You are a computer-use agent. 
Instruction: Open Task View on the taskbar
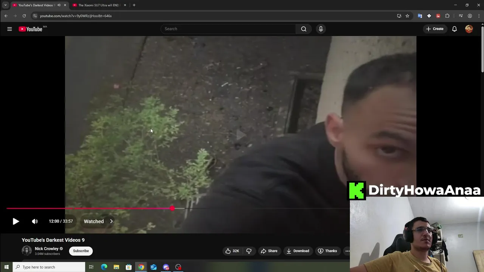pyautogui.click(x=91, y=267)
